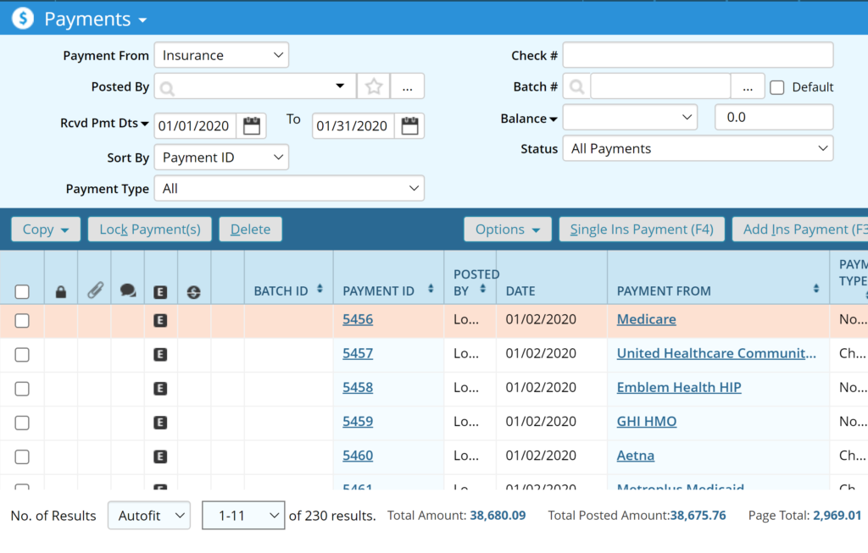Viewport: 868px width, 553px height.
Task: Click the Lock Payment(s) button
Action: 150,229
